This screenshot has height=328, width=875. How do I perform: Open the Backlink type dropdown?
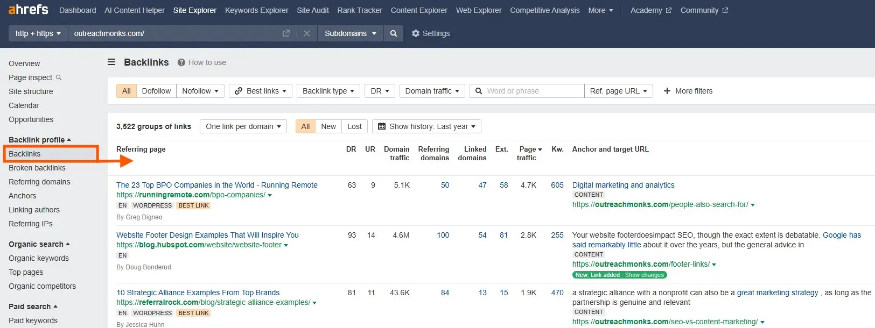click(328, 91)
